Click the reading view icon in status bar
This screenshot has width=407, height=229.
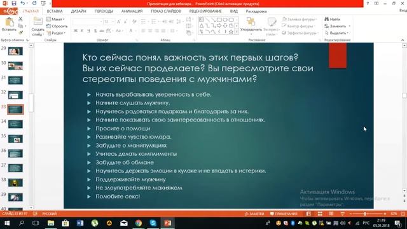[x=331, y=214]
